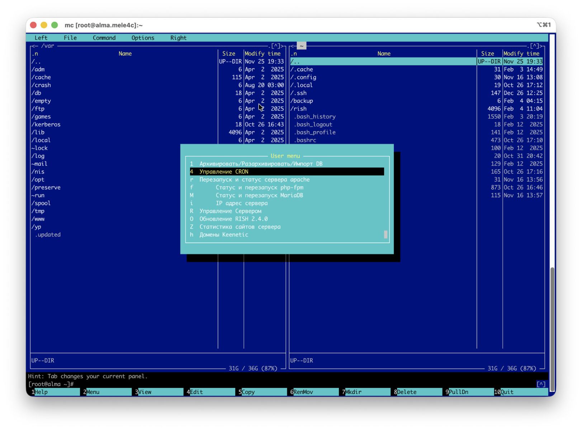
Task: Click right panel forward arrow in corner
Action: [542, 46]
